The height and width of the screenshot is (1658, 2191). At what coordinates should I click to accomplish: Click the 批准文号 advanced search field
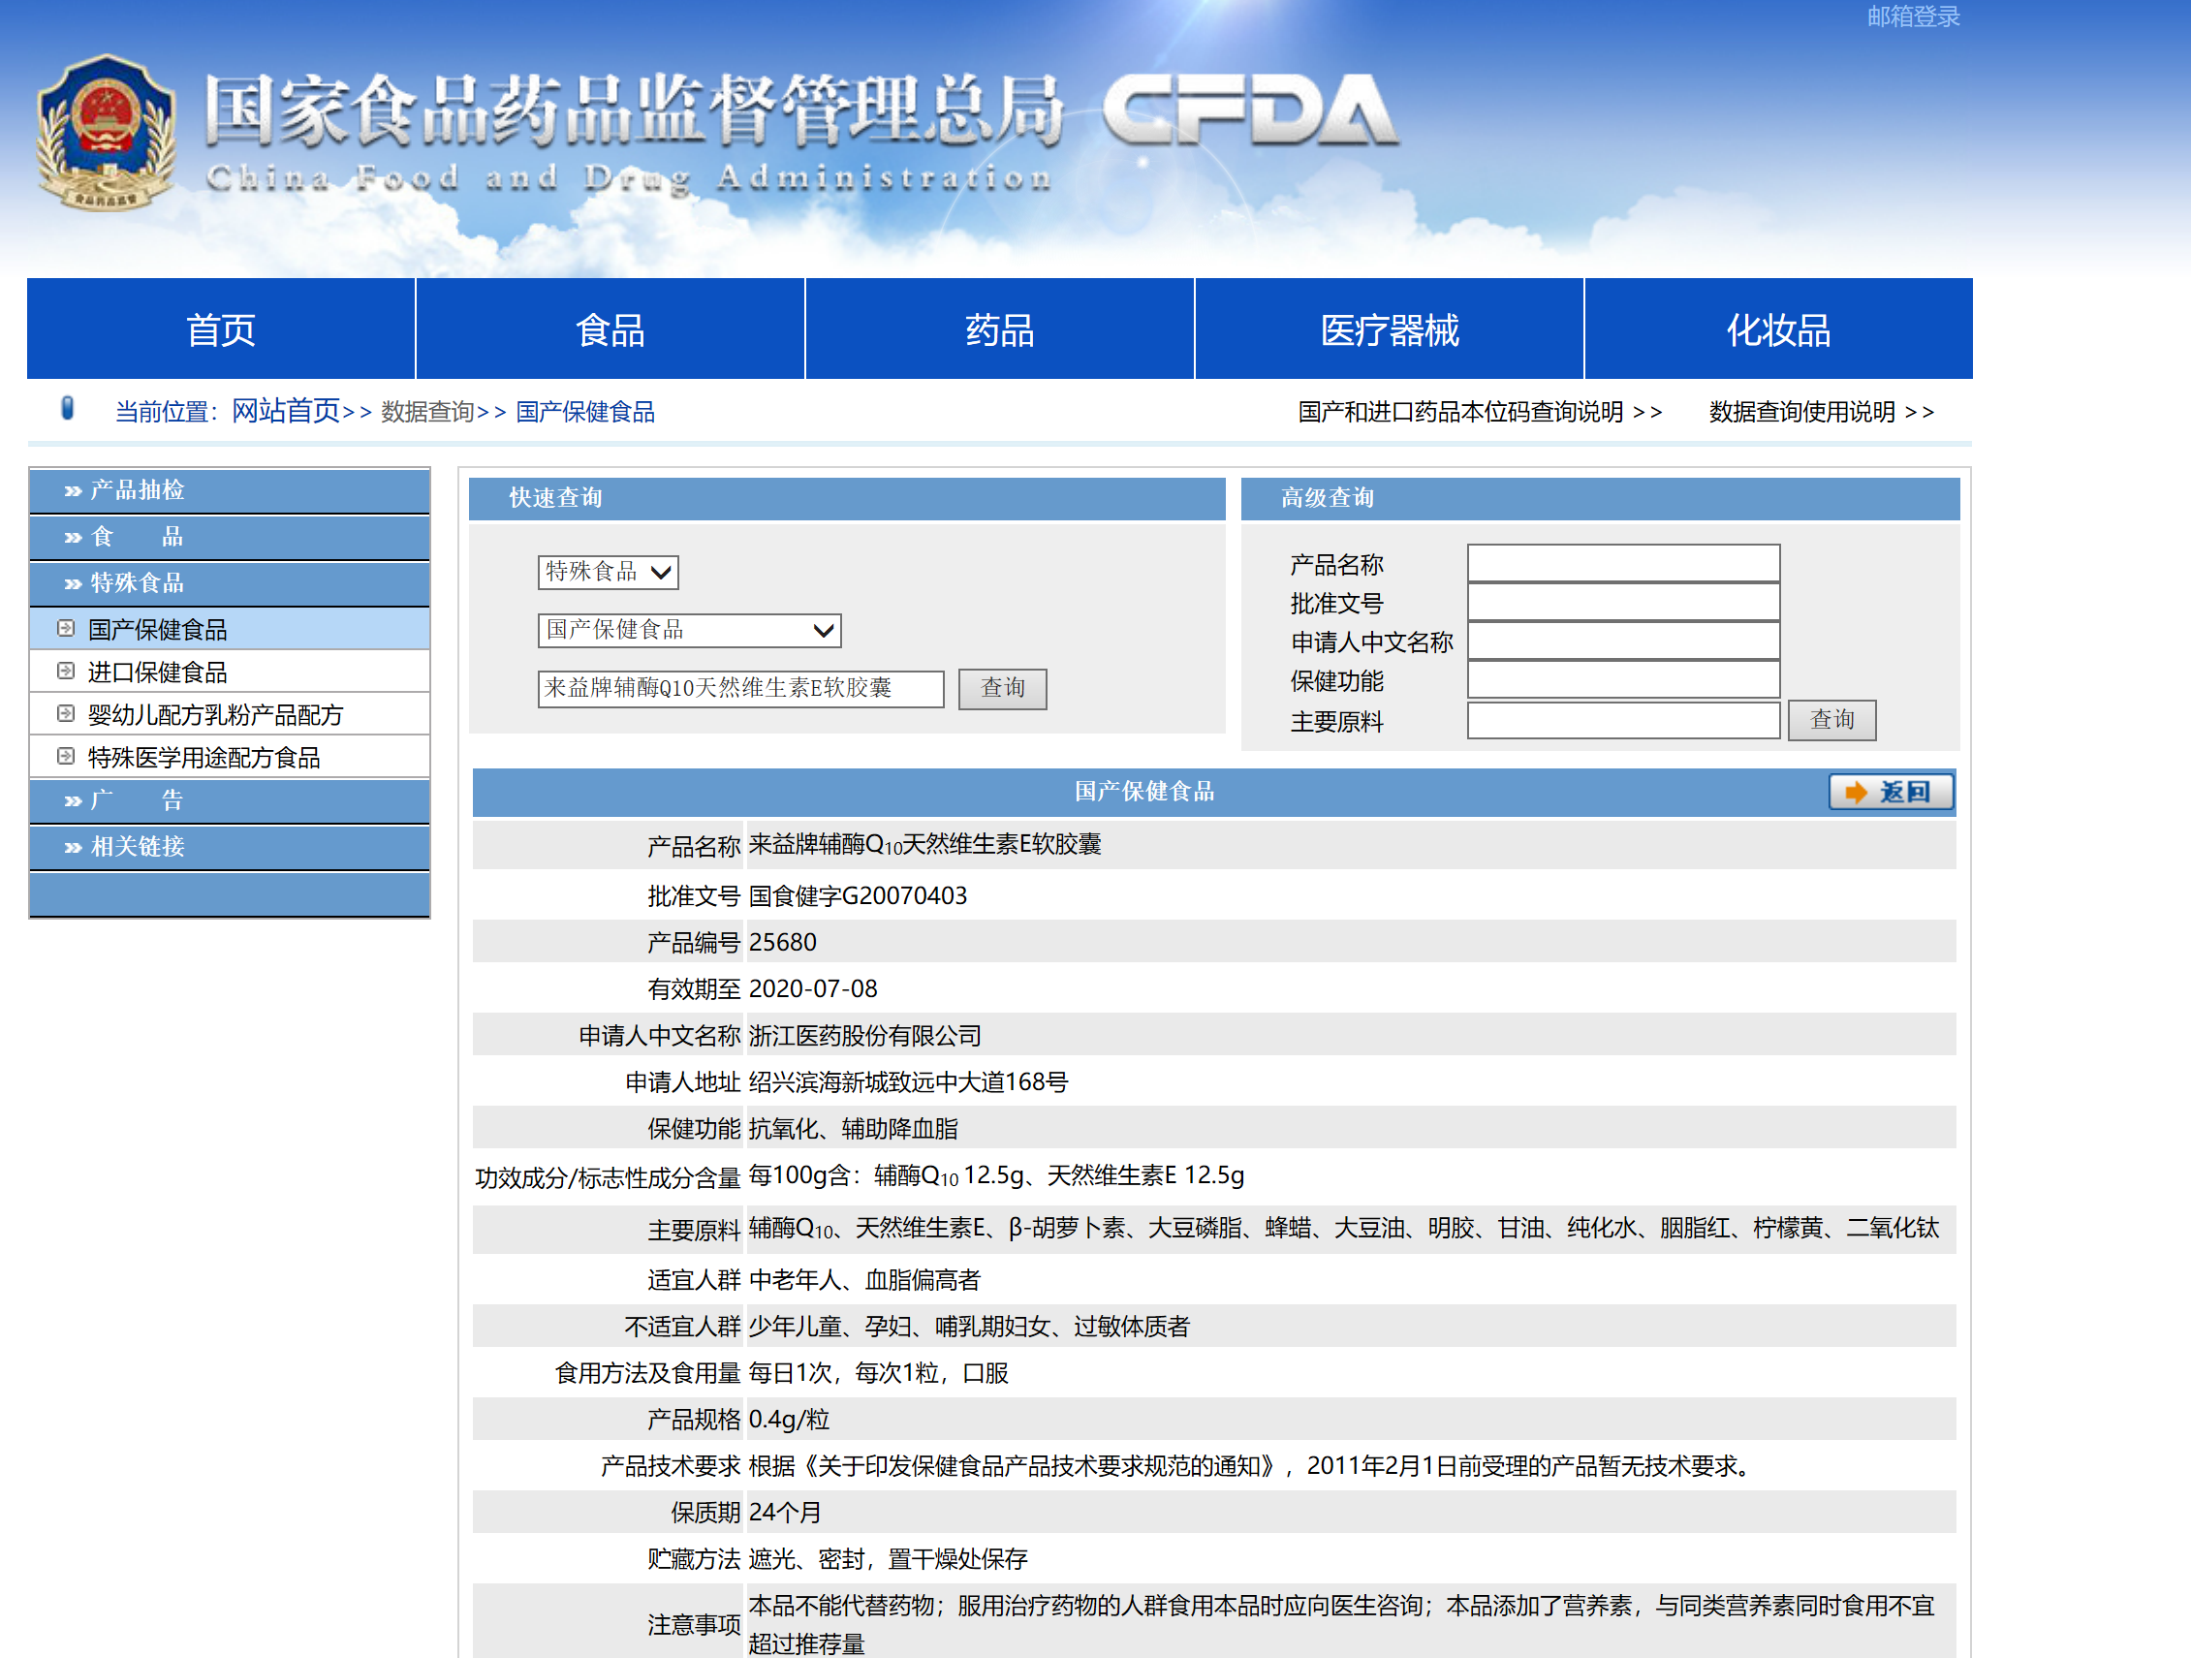1623,601
